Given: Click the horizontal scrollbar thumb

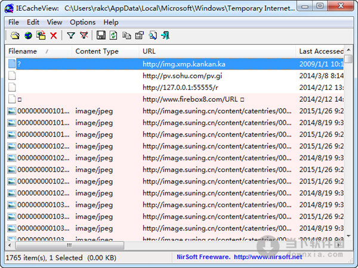Looking at the screenshot, I should pyautogui.click(x=69, y=245).
